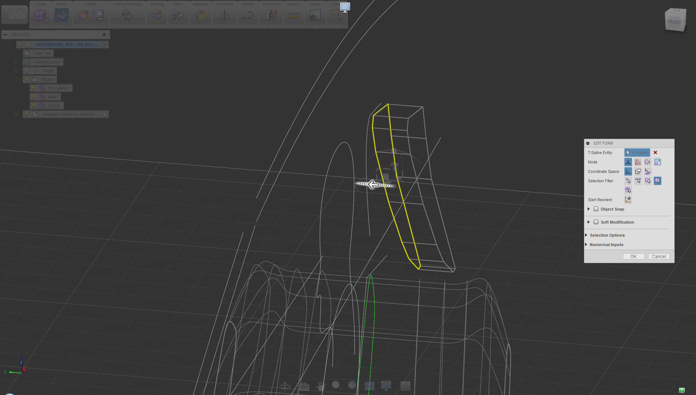Expand the Named Views tree node
Image resolution: width=696 pixels, height=395 pixels.
click(x=16, y=62)
